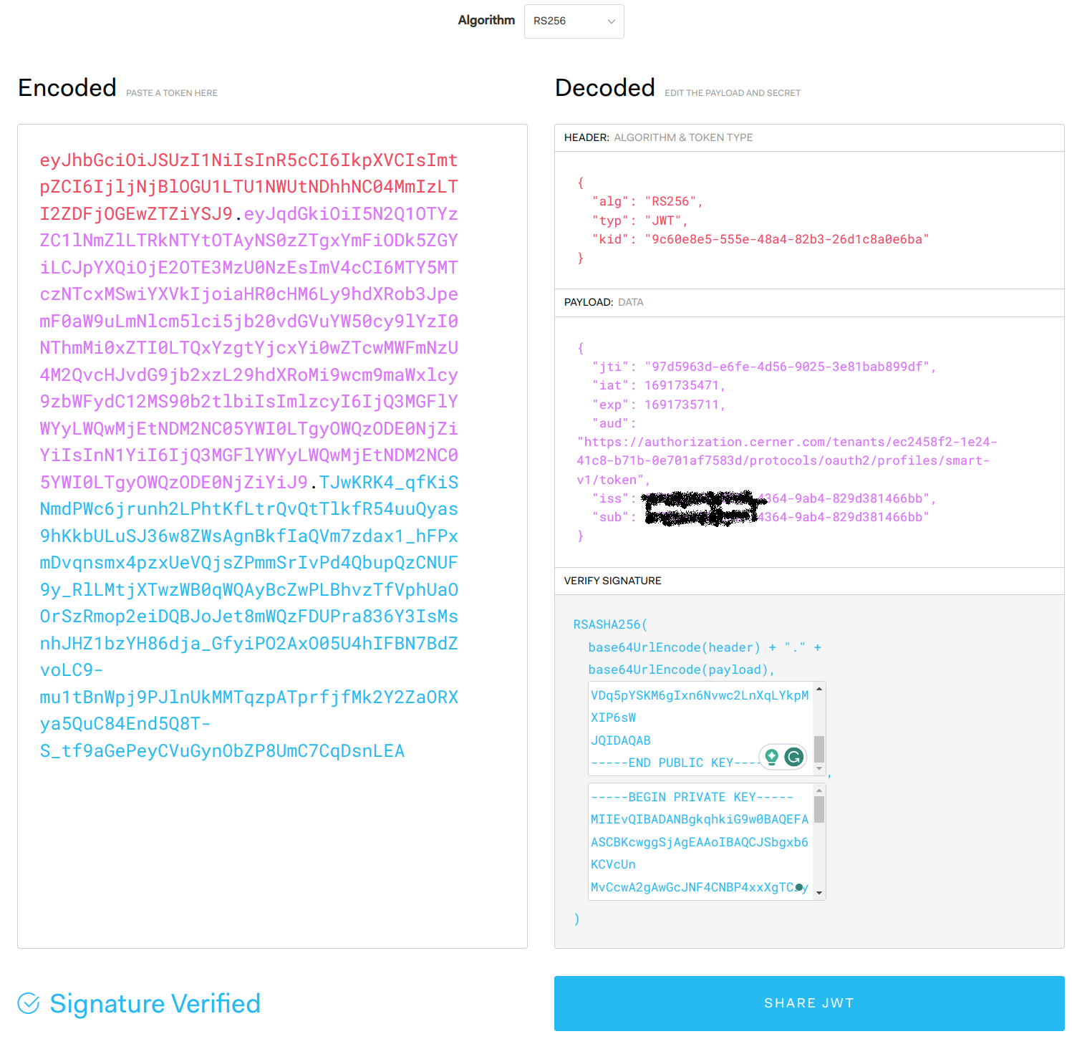Screen dimensions: 1072x1044
Task: Click the green Grammarly dot in private key box
Action: point(799,887)
